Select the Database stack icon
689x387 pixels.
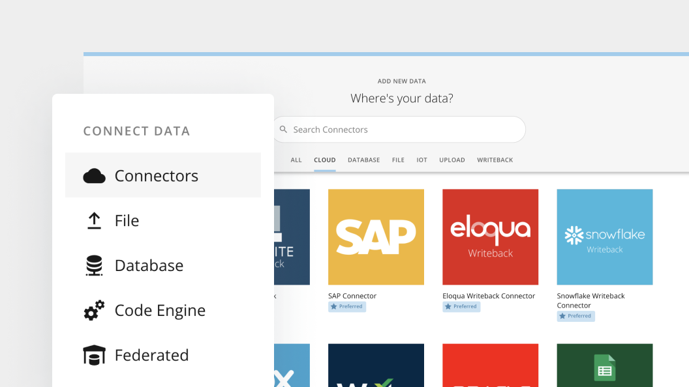94,265
